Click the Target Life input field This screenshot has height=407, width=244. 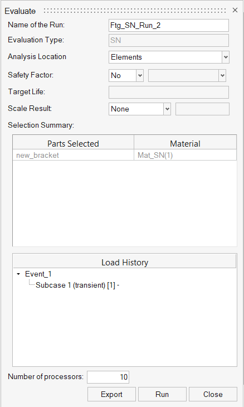169,93
